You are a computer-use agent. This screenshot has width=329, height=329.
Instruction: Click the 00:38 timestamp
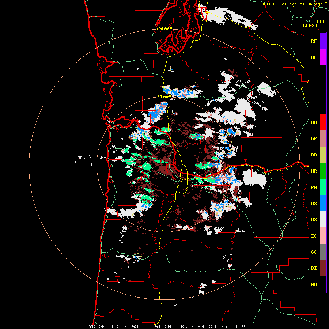[x=238, y=326]
